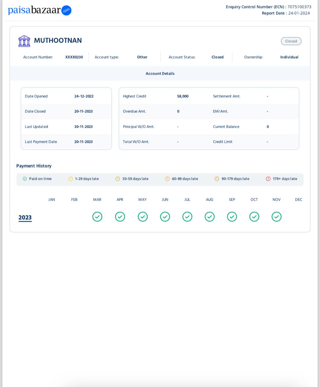Click the Account Details section header
This screenshot has height=387, width=320.
point(160,73)
